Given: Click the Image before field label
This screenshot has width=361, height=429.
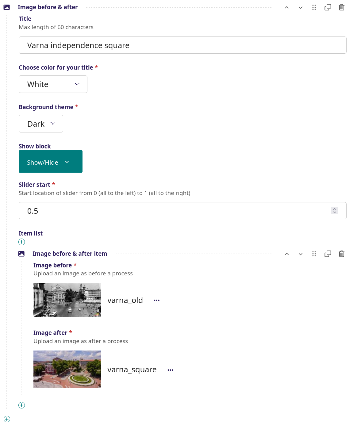Looking at the screenshot, I should pos(52,265).
